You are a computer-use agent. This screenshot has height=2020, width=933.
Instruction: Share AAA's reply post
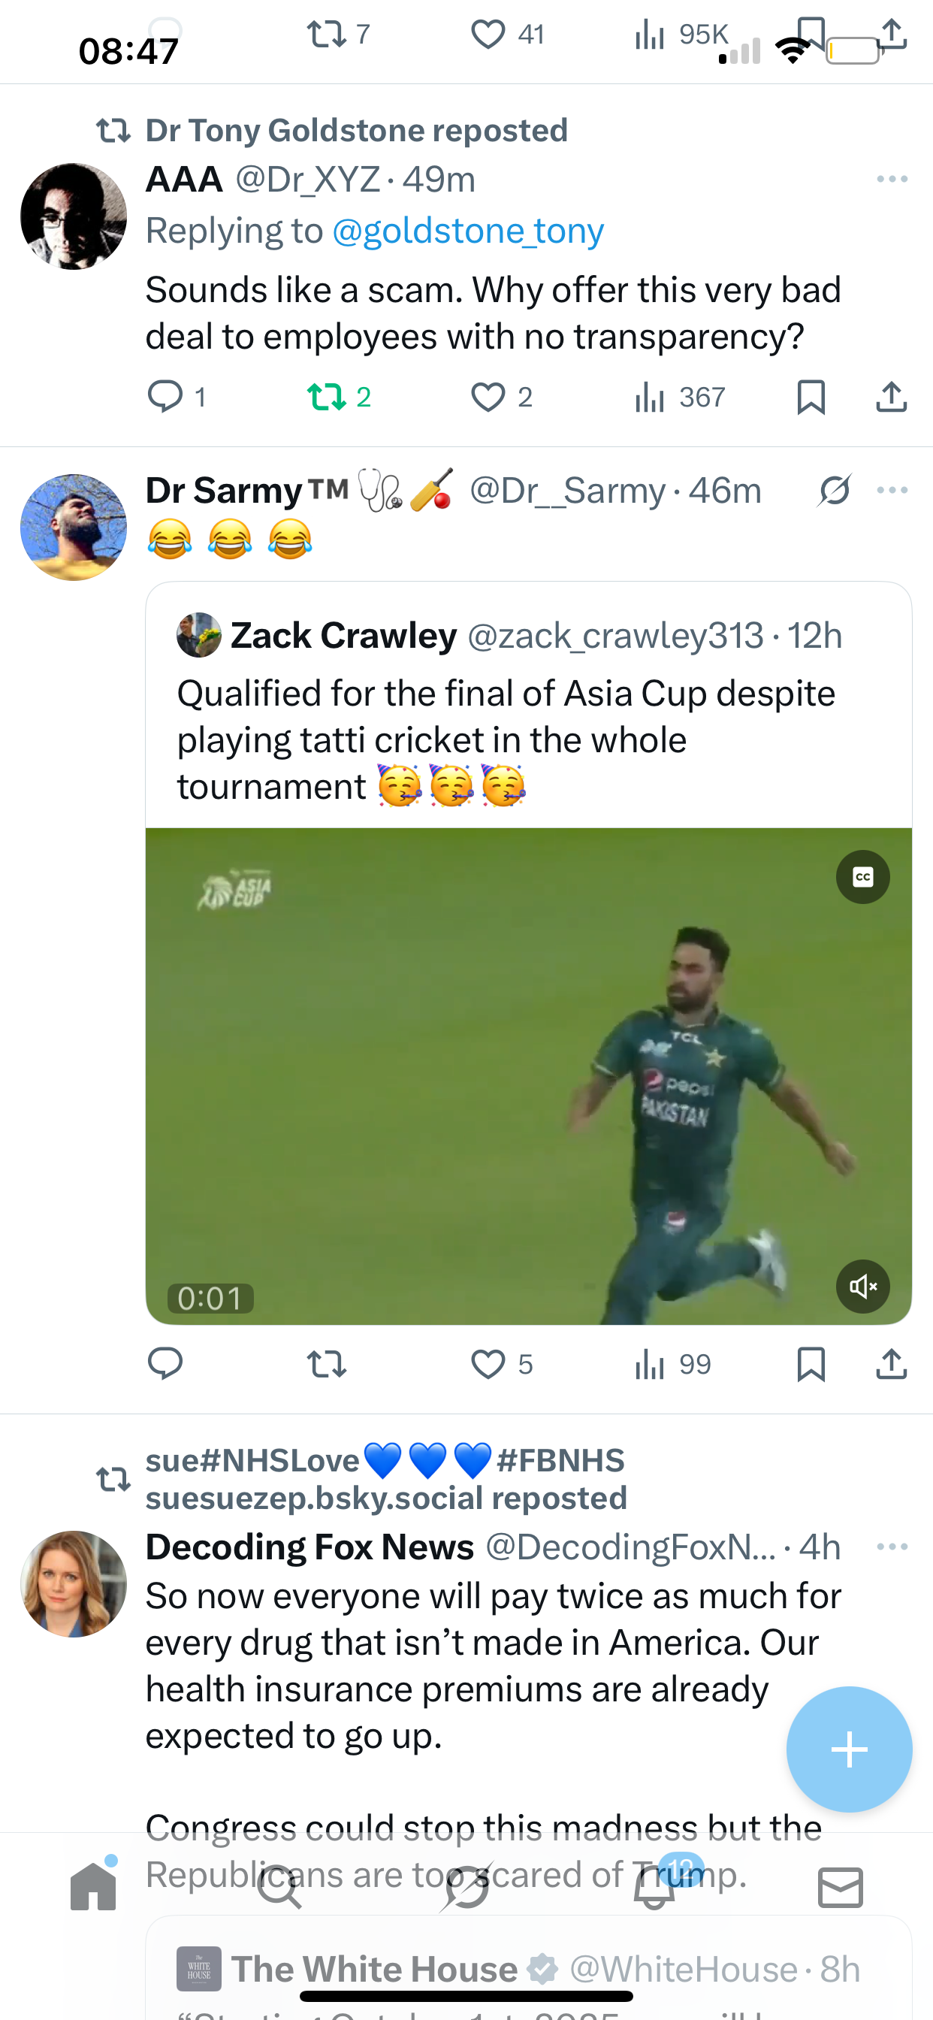click(892, 397)
